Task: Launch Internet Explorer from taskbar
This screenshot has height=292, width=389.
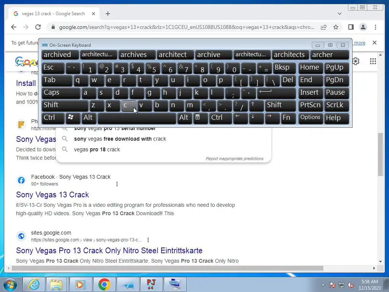Action: click(34, 284)
